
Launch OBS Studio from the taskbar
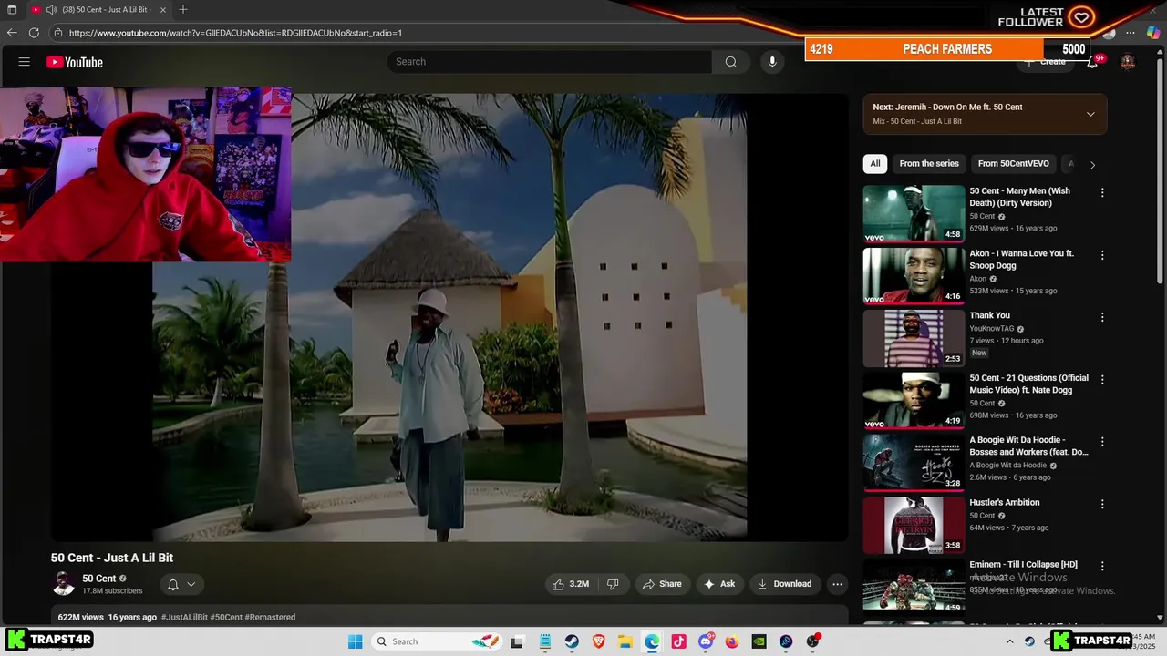(812, 641)
